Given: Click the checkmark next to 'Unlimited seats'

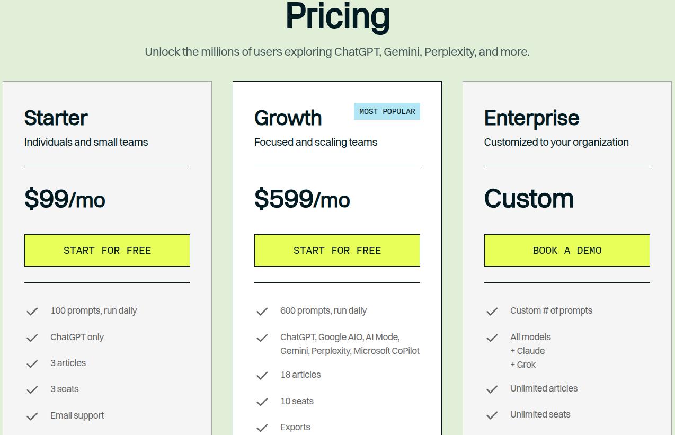Looking at the screenshot, I should pyautogui.click(x=492, y=414).
